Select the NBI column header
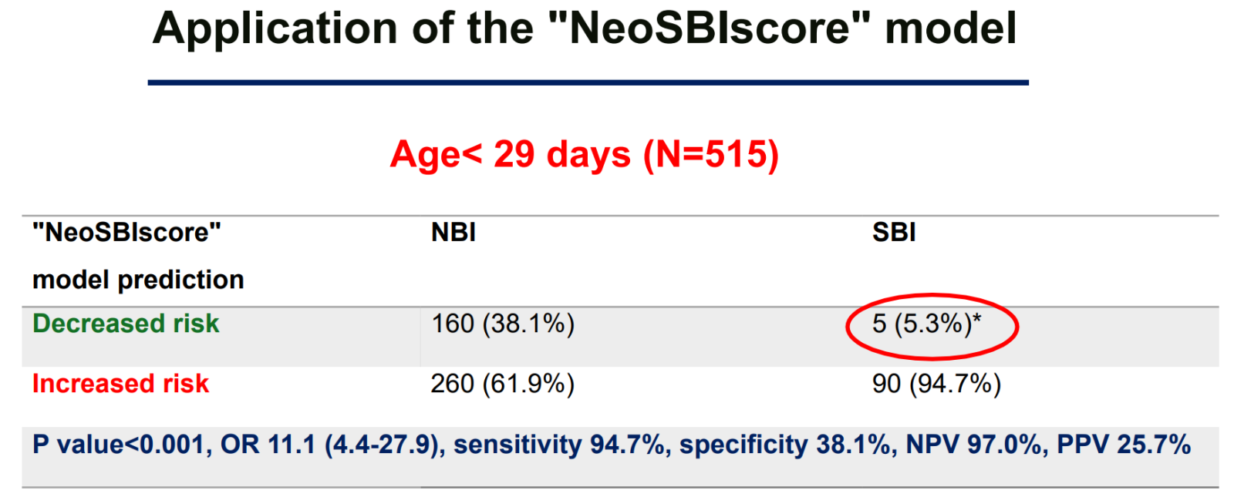Screen dimensions: 1234x497 tap(453, 232)
